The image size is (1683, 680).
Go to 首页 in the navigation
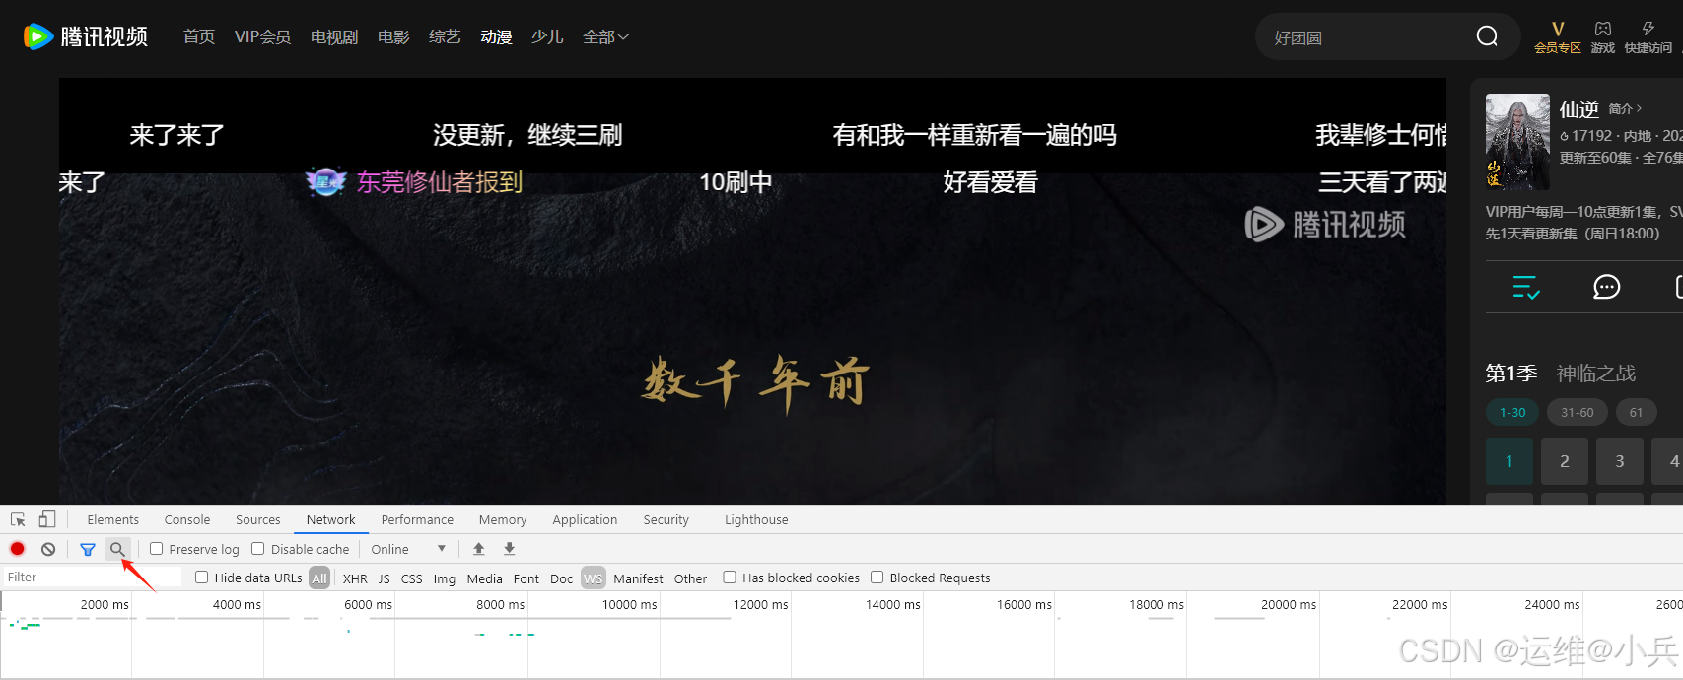click(x=199, y=36)
